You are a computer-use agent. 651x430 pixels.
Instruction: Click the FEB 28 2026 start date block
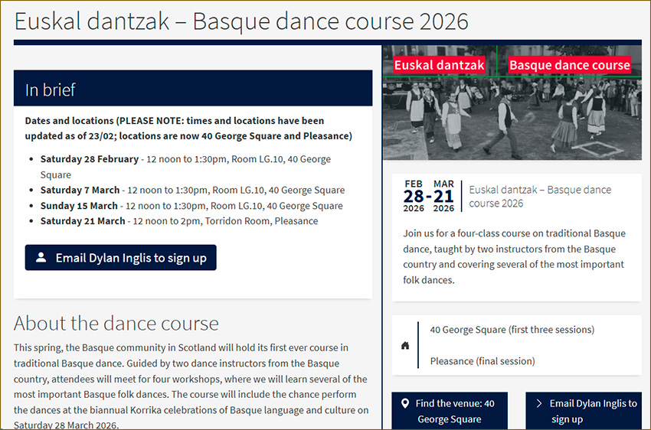[414, 196]
